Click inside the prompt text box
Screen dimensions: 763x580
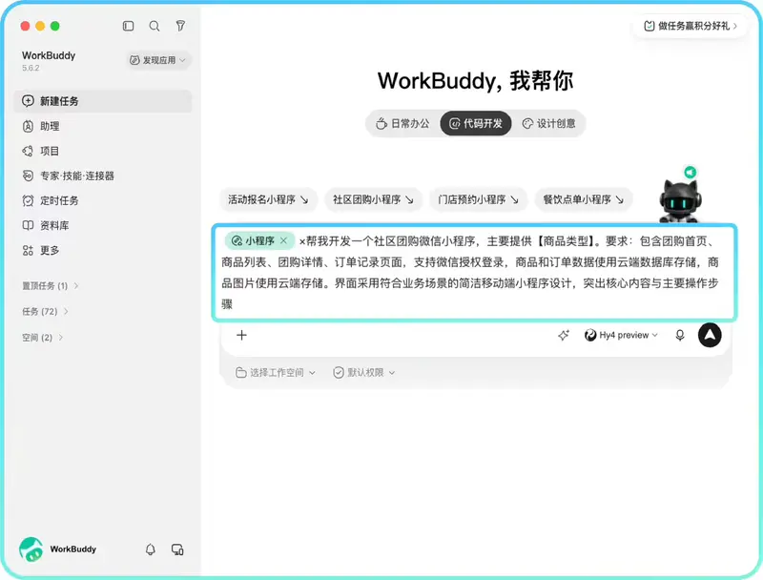pos(474,273)
